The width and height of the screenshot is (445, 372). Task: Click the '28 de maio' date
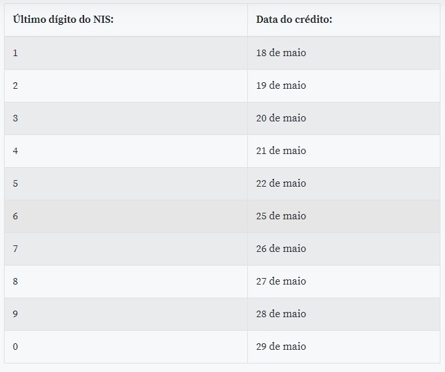[x=281, y=314]
